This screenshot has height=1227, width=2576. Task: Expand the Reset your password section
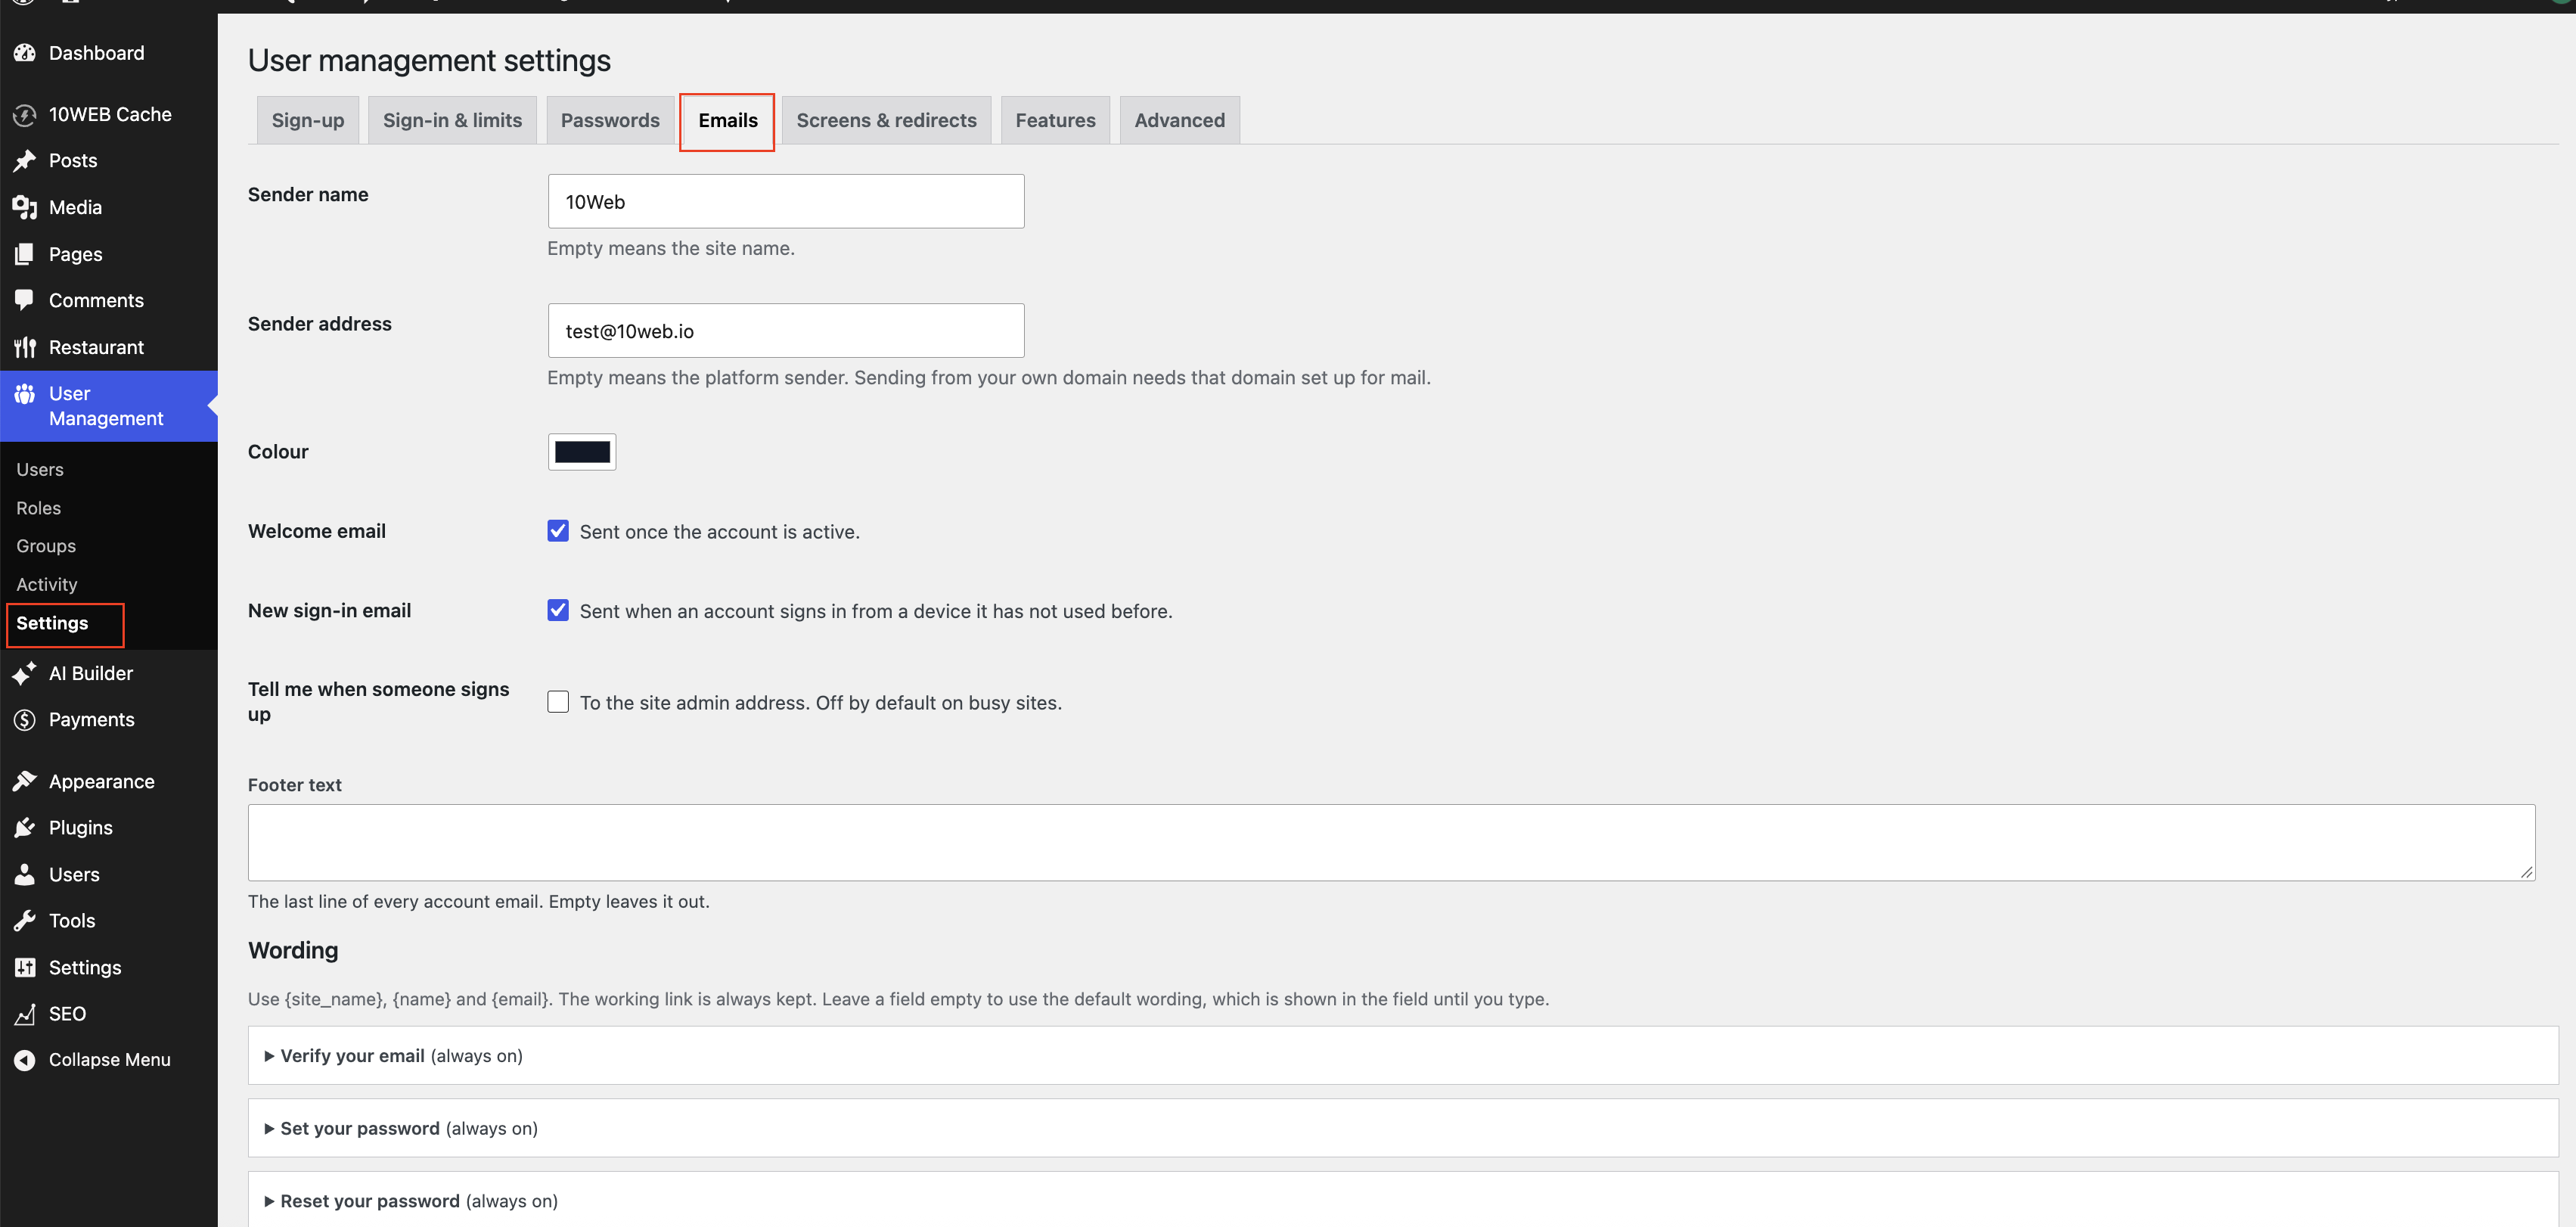tap(1403, 1200)
